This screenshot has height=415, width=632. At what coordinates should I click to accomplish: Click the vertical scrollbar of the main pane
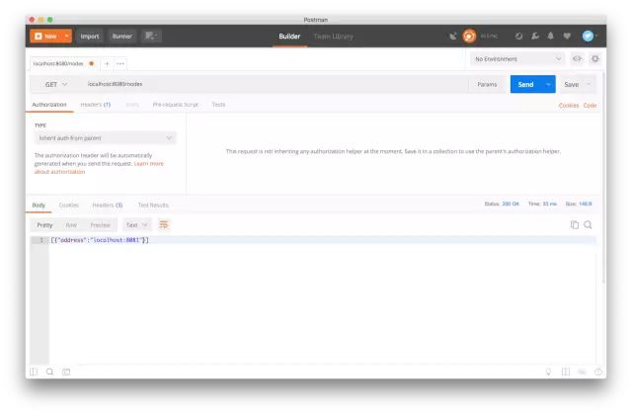pos(603,178)
